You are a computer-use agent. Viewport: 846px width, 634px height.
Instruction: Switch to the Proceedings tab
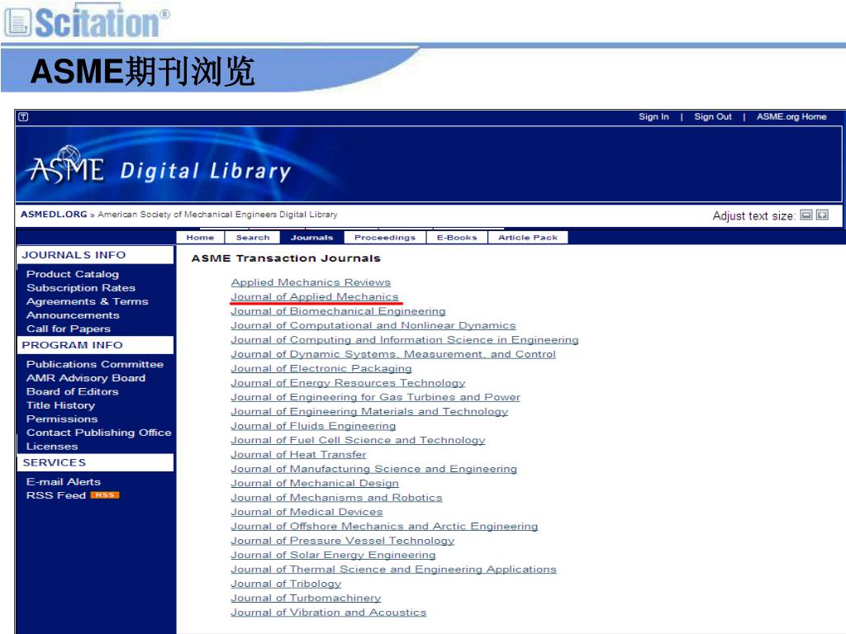tap(385, 237)
